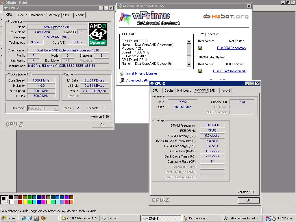The height and width of the screenshot is (222, 296).
Task: Click the Show Desktop quick launch icon
Action: [30, 218]
